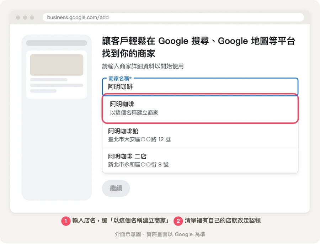Click the second window control dot
The height and width of the screenshot is (244, 320).
pos(25,17)
